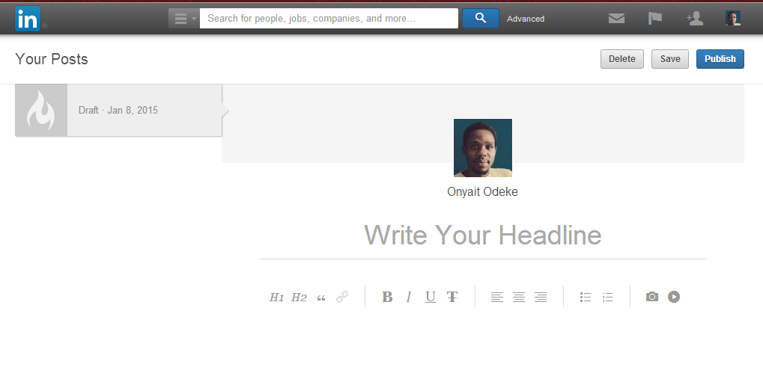Click the Delete button
This screenshot has height=379, width=763.
(622, 59)
